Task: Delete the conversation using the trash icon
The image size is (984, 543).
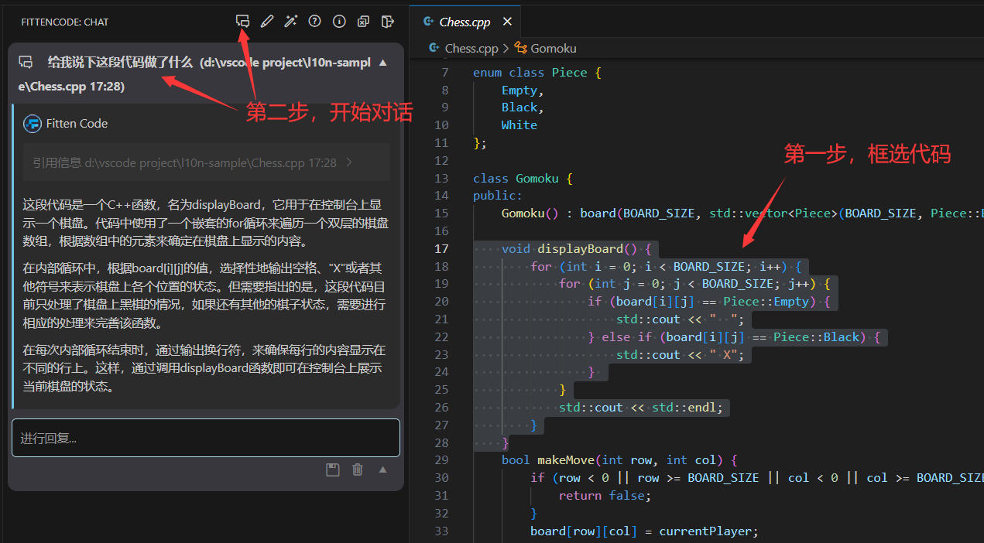Action: click(x=357, y=470)
